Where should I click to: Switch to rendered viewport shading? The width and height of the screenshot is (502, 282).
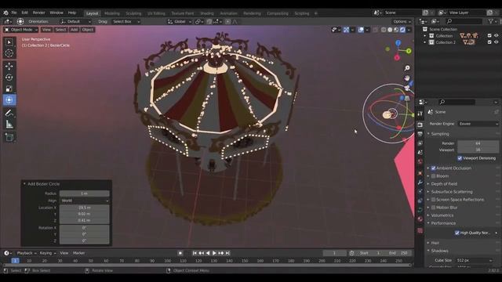402,30
